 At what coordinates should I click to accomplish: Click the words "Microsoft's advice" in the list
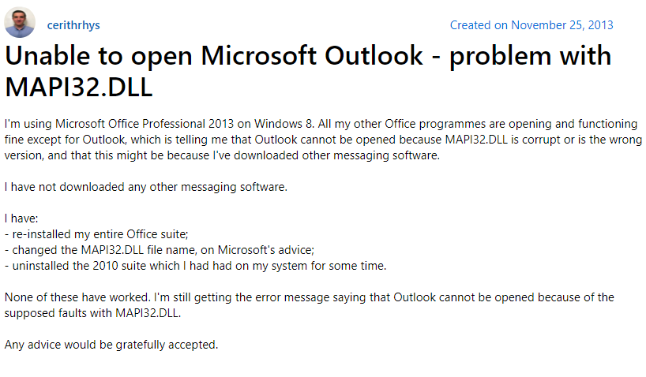click(x=265, y=250)
